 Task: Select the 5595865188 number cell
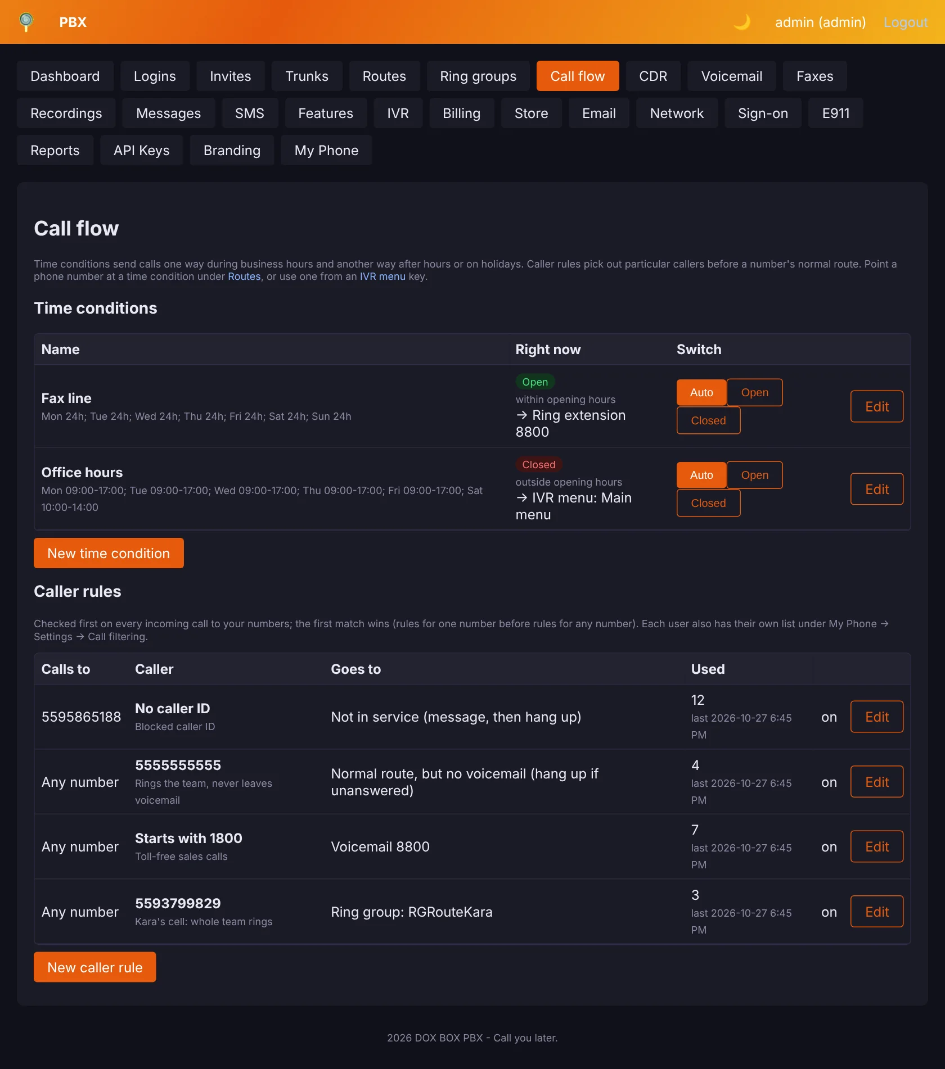(x=81, y=717)
